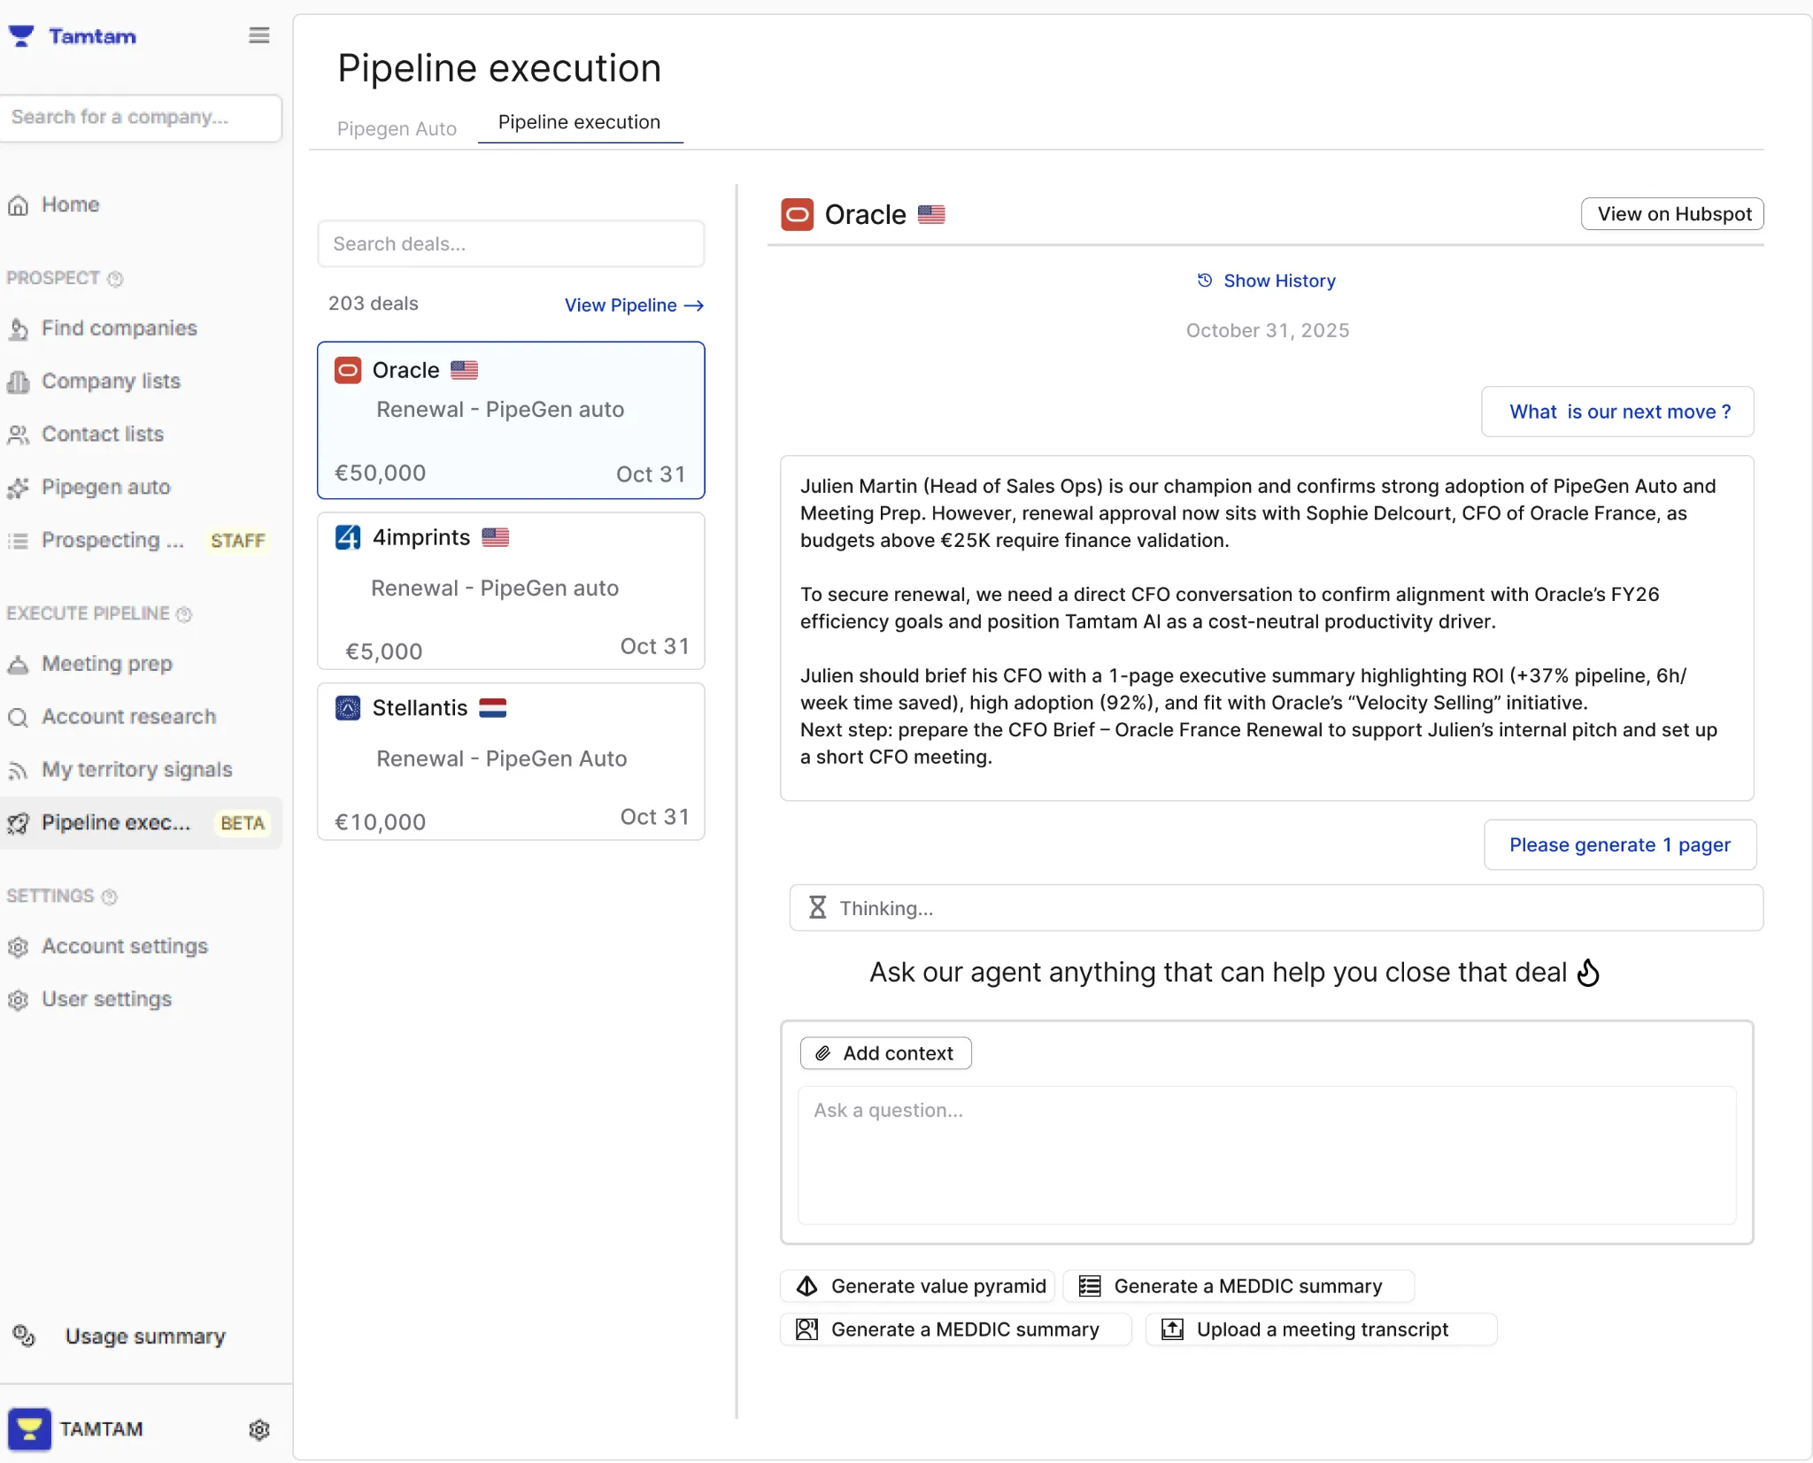Click the Tamtam logo icon
The image size is (1813, 1463).
21,36
